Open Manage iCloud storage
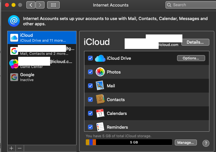 [x=186, y=142]
